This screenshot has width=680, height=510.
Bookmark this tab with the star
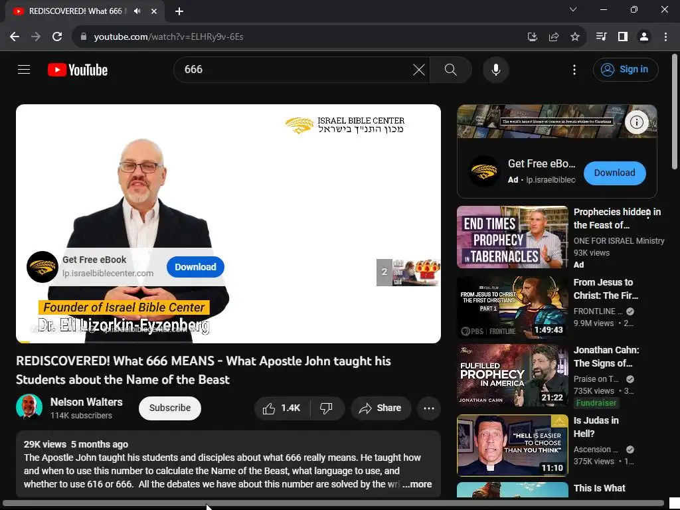tap(574, 37)
